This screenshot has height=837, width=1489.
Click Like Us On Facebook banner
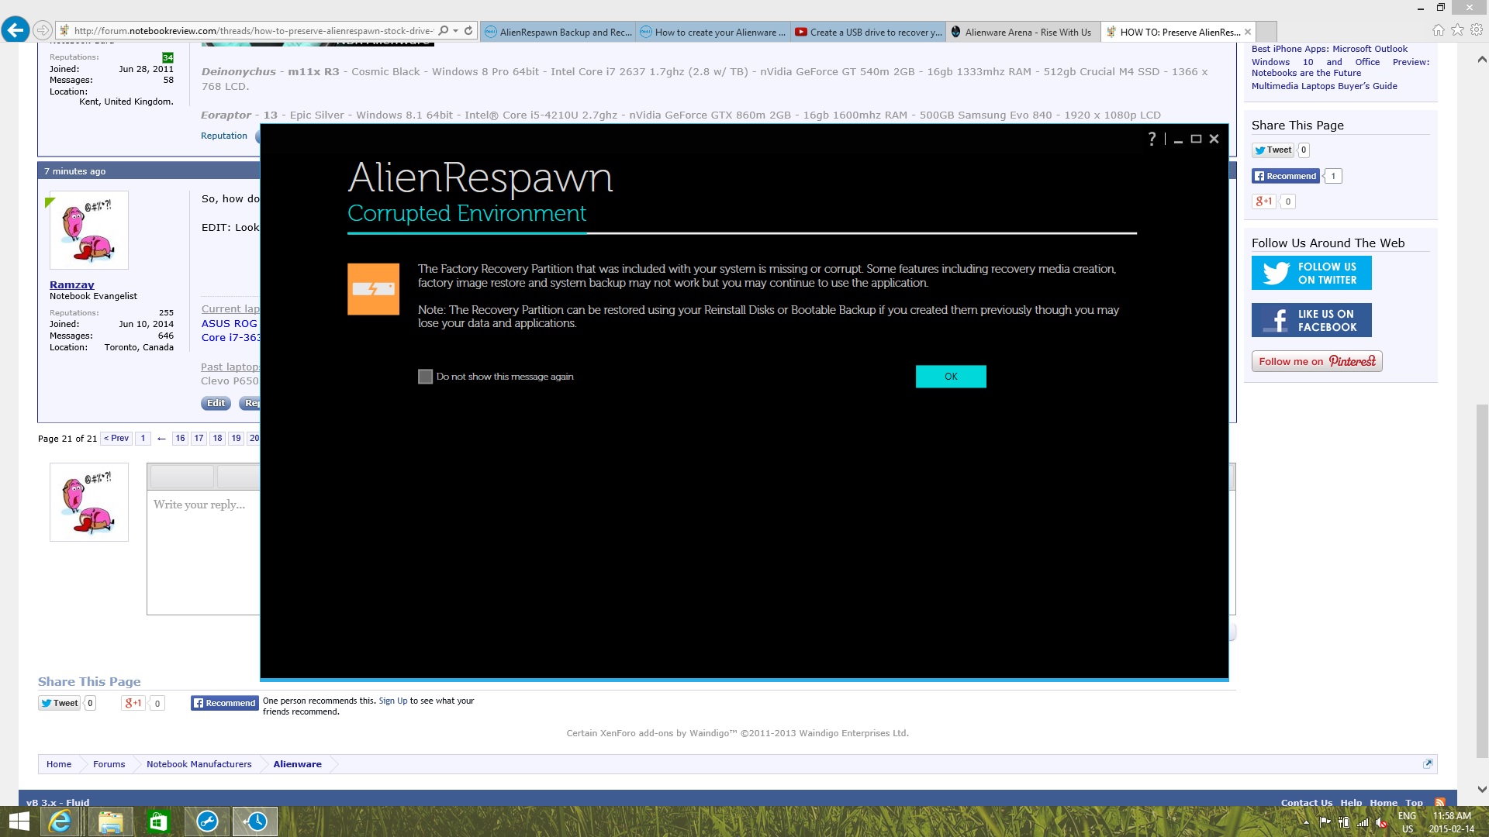1311,320
